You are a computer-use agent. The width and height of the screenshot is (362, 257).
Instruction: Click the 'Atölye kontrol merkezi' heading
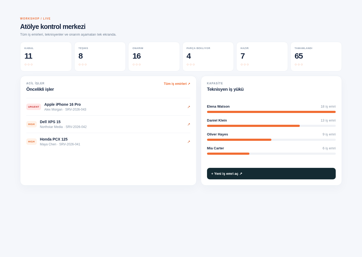point(53,27)
